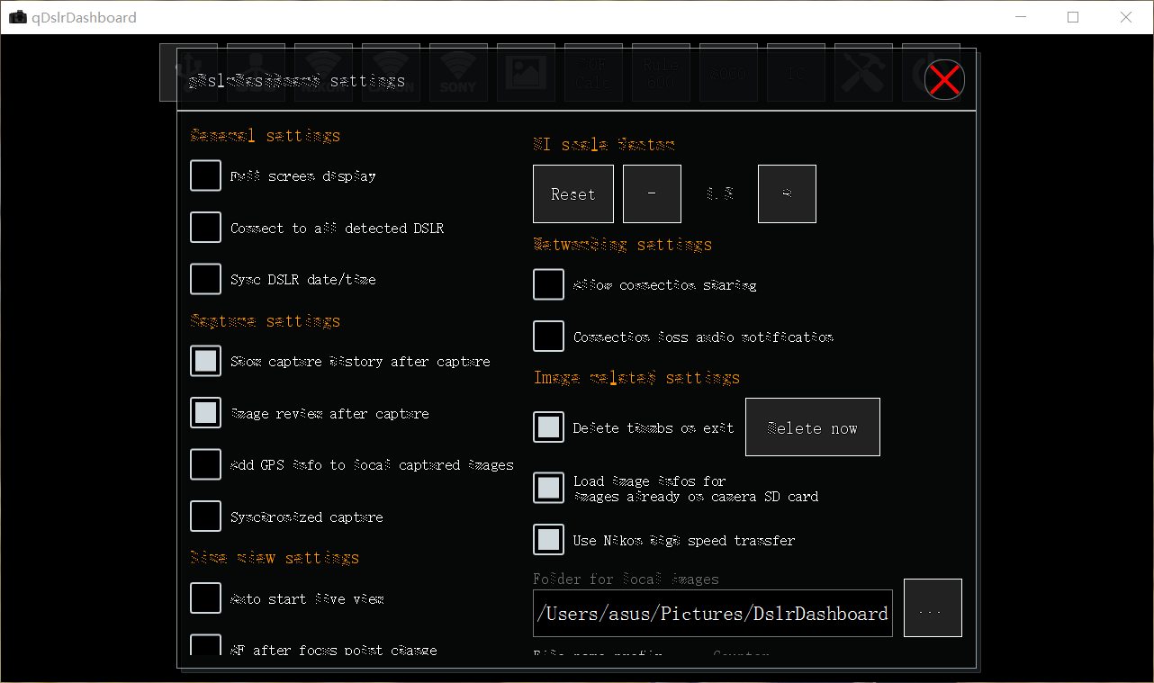Click the folder path input field
Viewport: 1154px width, 683px height.
click(712, 614)
